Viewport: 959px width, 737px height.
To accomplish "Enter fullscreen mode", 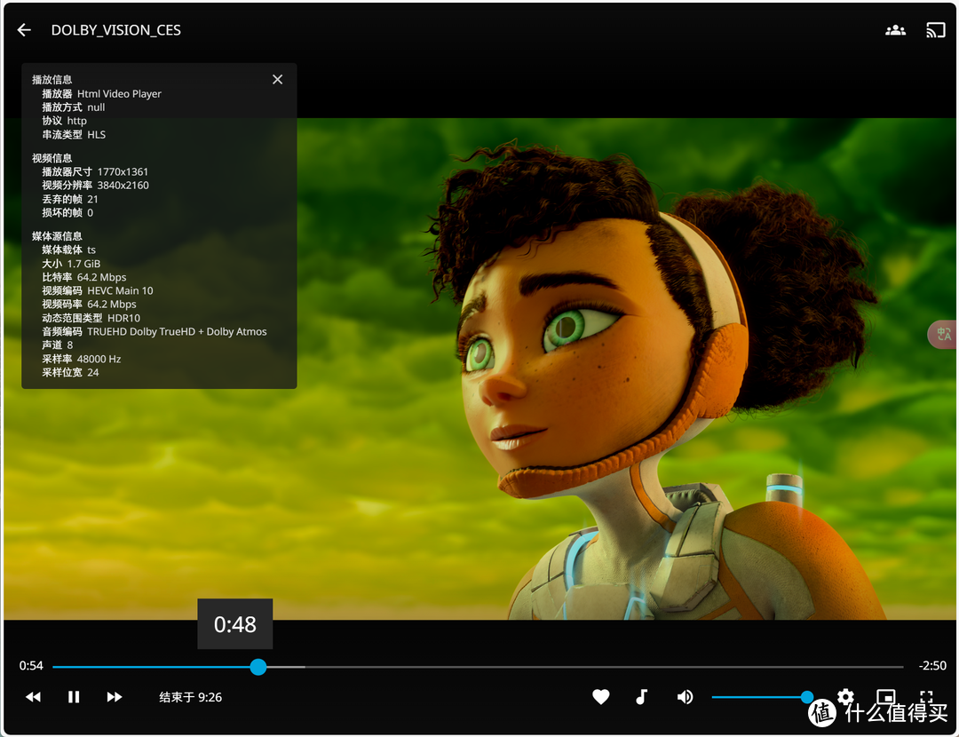I will [x=926, y=696].
